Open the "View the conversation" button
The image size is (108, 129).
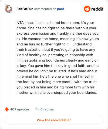click(54, 120)
